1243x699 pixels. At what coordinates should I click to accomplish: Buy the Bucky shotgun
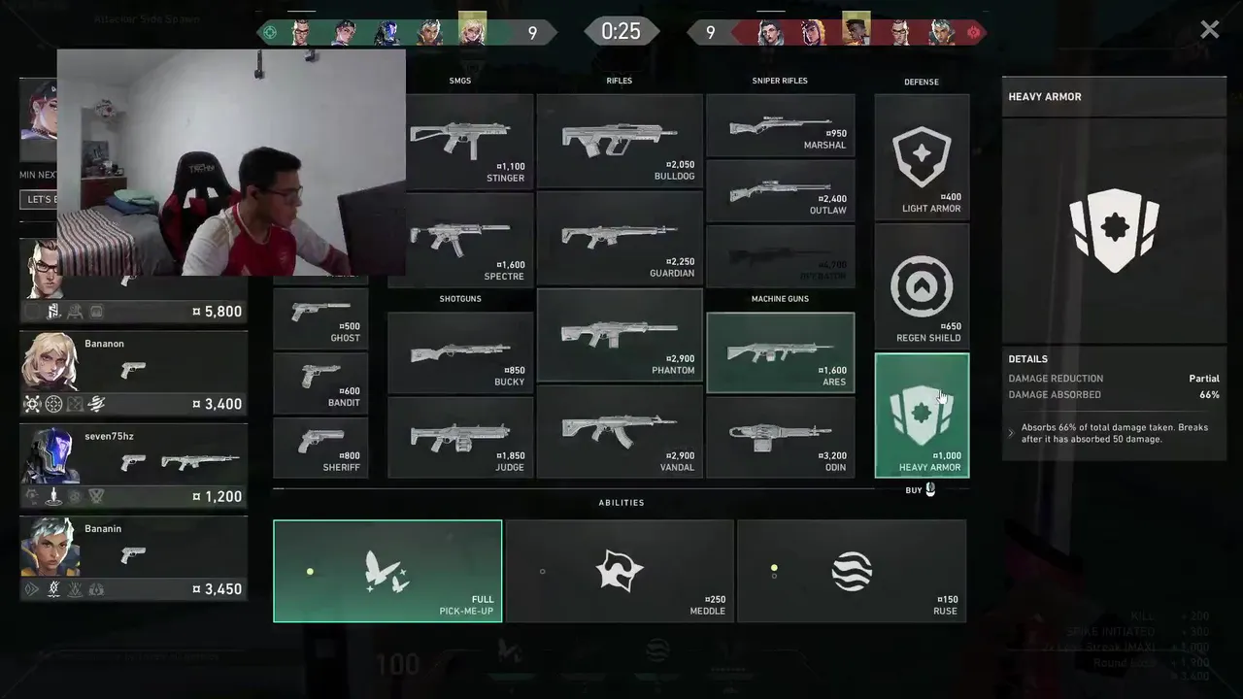pyautogui.click(x=460, y=351)
